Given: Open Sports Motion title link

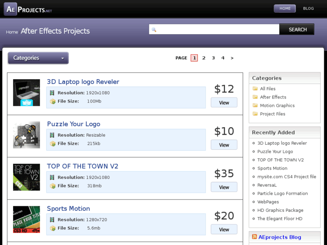Looking at the screenshot, I should [68, 209].
